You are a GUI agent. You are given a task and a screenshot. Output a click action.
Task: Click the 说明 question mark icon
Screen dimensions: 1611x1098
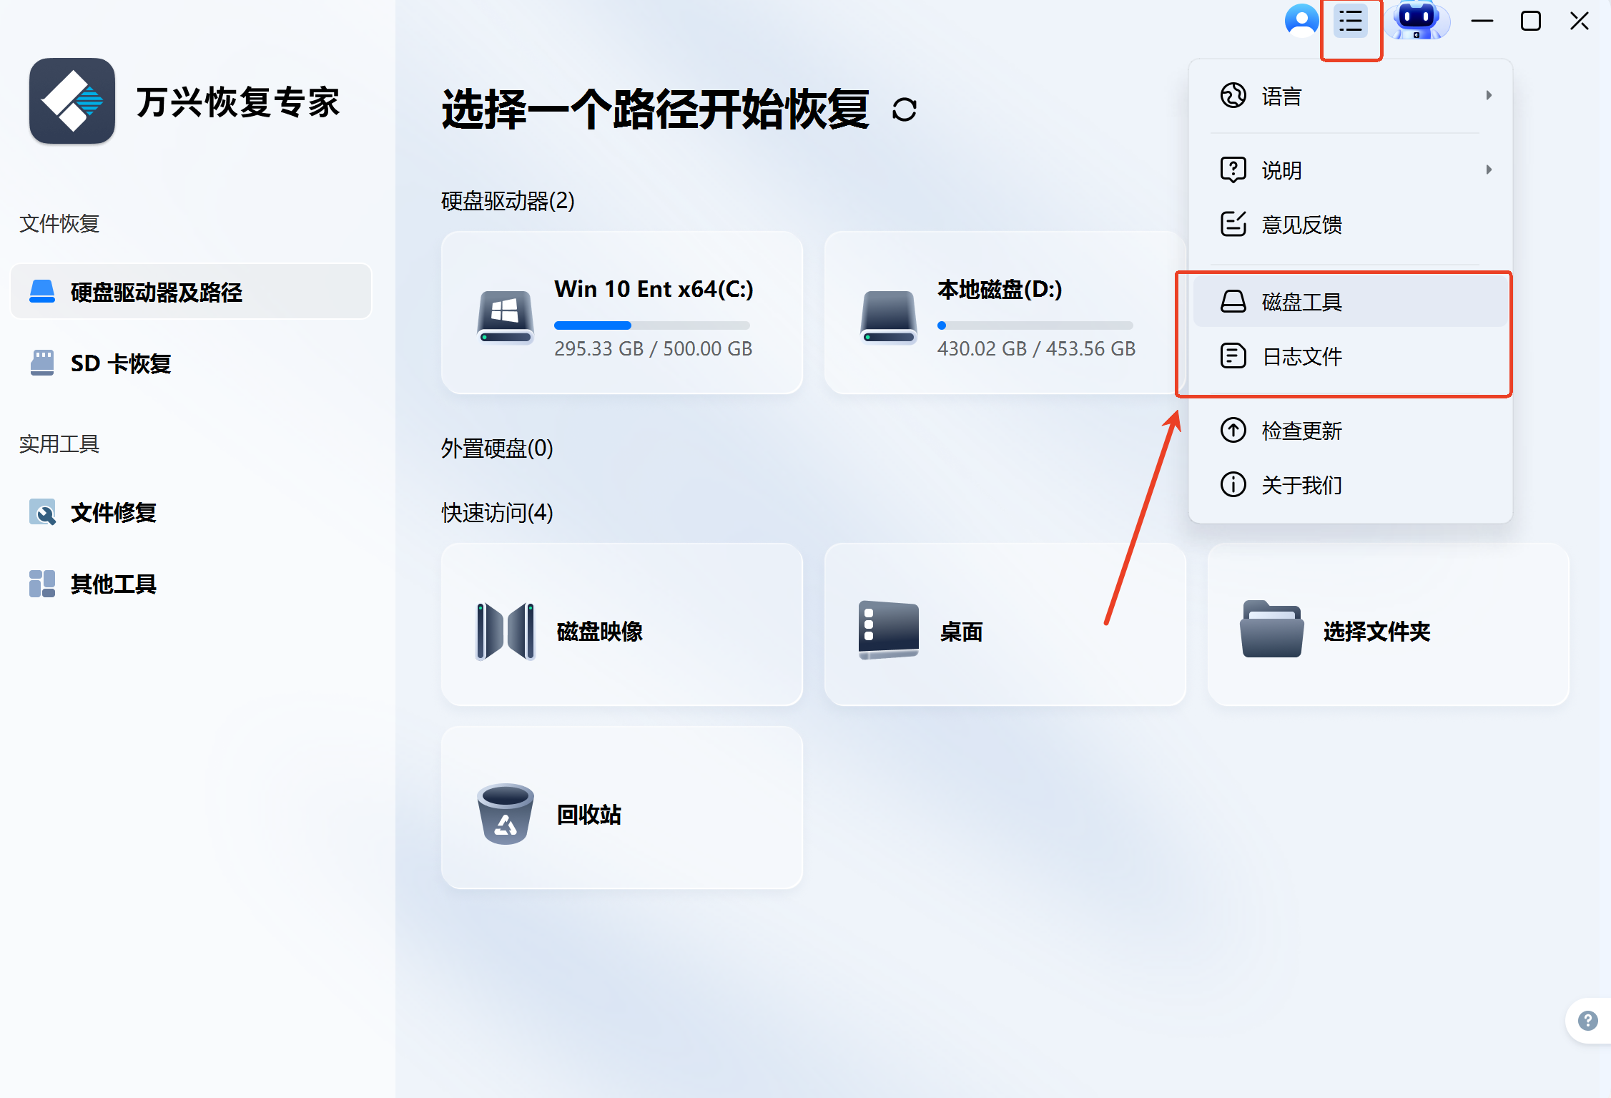1233,170
